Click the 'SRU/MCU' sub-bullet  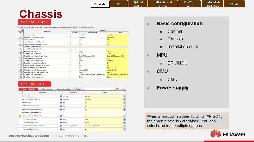pyautogui.click(x=177, y=63)
